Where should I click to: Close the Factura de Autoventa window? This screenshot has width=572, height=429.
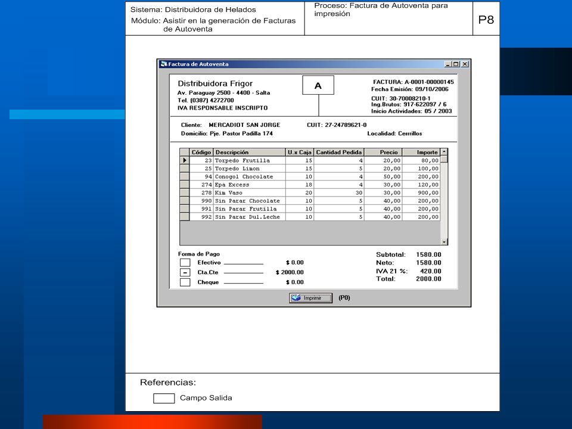(x=464, y=64)
